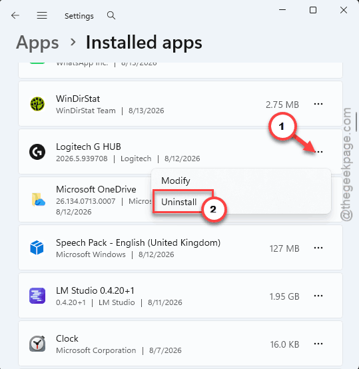This screenshot has width=359, height=369.
Task: Click the LM Studio purple icon
Action: [37, 296]
